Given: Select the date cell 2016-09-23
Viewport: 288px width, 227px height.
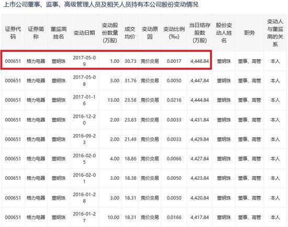Looking at the screenshot, I should coord(84,139).
